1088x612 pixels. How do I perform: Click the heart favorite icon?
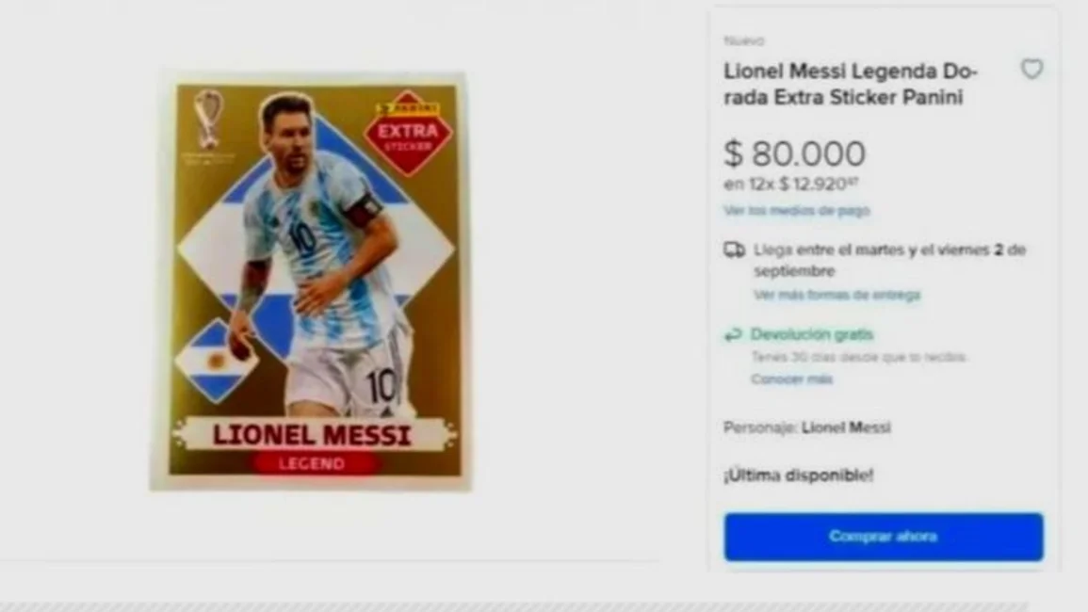pyautogui.click(x=1031, y=69)
